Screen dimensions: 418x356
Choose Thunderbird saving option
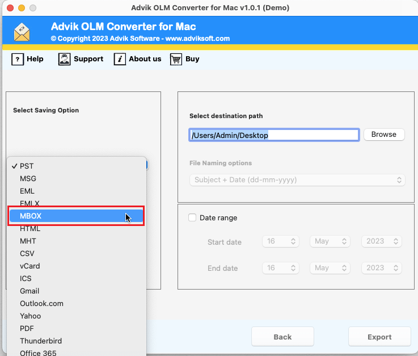pyautogui.click(x=77, y=341)
